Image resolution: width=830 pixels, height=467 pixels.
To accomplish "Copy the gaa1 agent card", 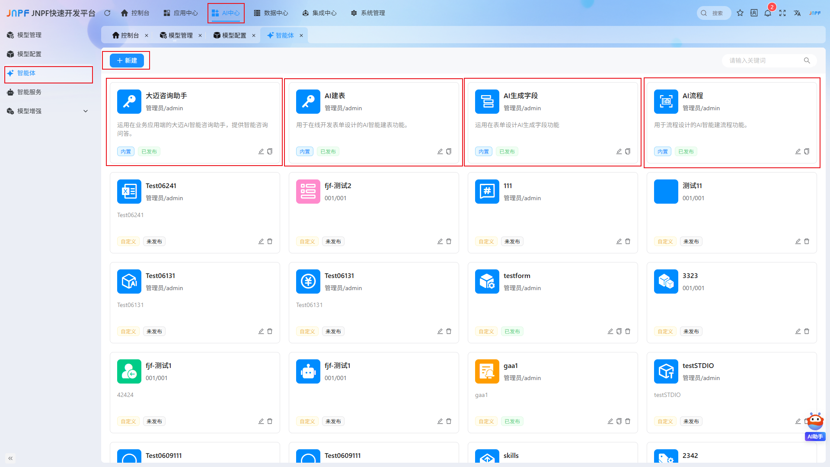I will click(619, 421).
